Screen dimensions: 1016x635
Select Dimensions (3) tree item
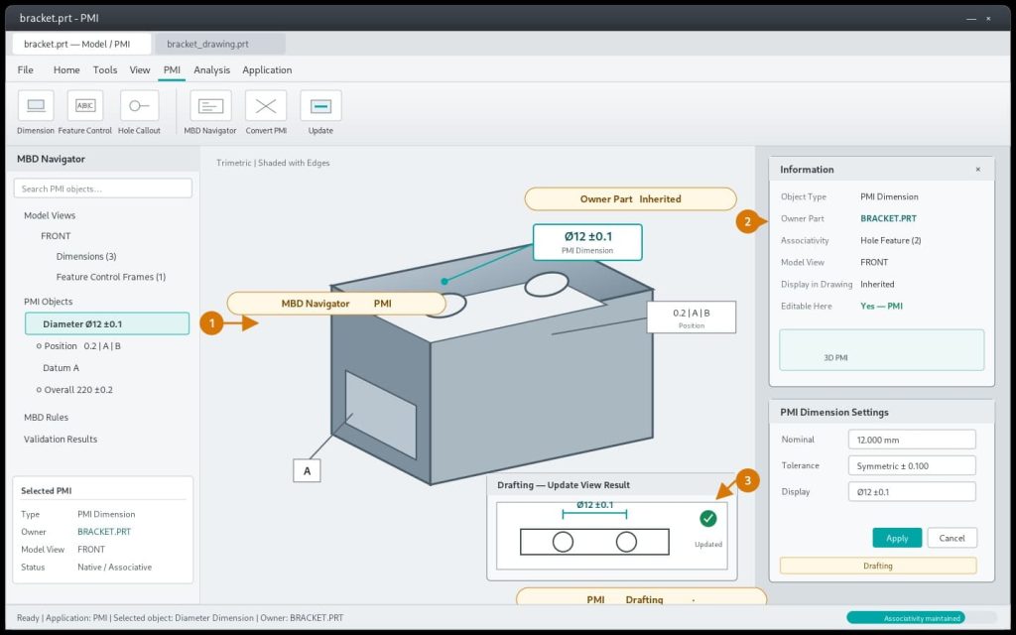[86, 257]
